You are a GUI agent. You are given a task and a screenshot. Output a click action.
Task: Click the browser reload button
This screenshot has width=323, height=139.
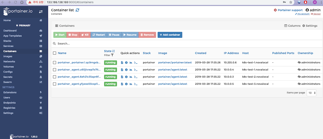coord(16,2)
